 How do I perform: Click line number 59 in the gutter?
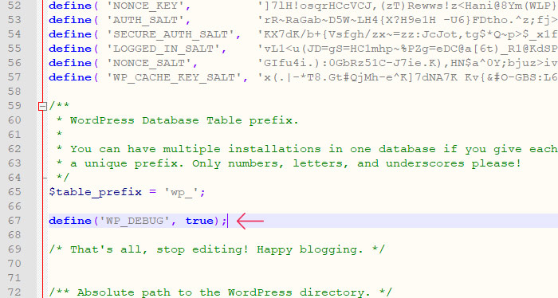point(14,106)
